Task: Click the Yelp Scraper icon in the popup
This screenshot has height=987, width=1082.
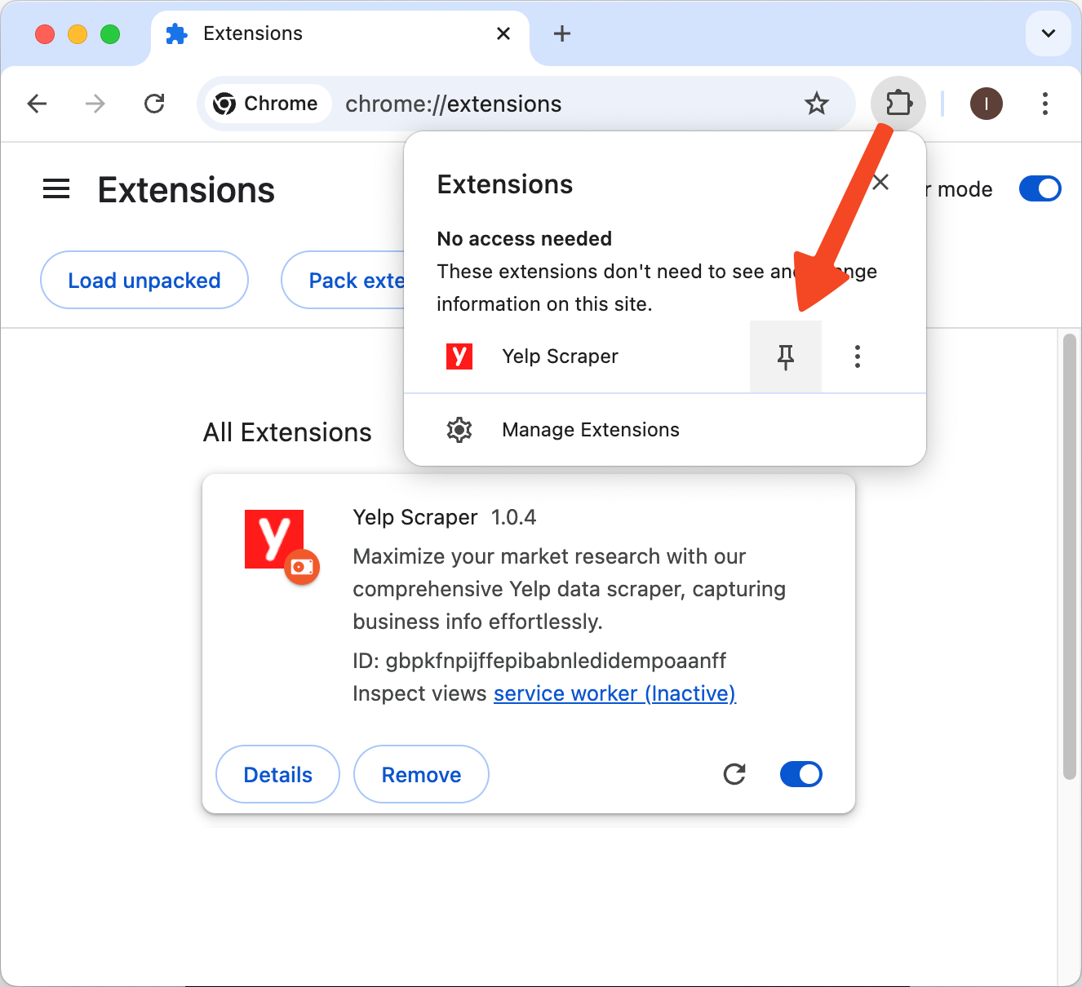Action: (459, 356)
